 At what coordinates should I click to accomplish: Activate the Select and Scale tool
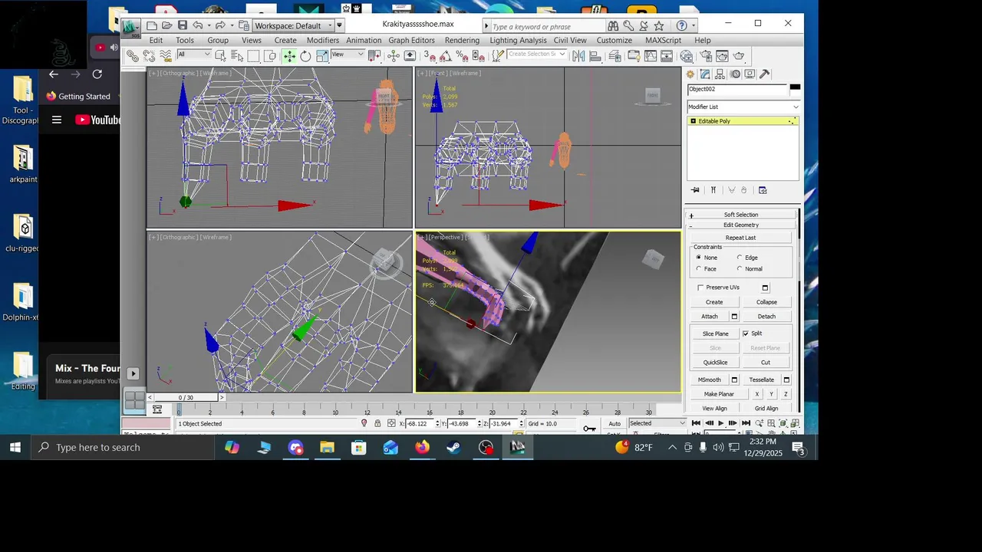pos(322,56)
